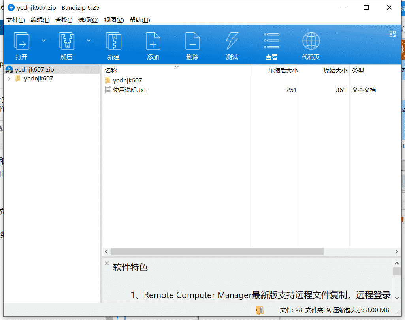Click the 文本文档 type cell

[364, 90]
